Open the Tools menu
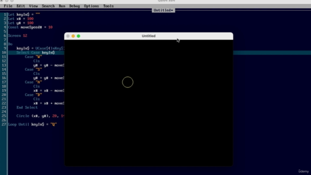This screenshot has height=175, width=311. click(108, 6)
